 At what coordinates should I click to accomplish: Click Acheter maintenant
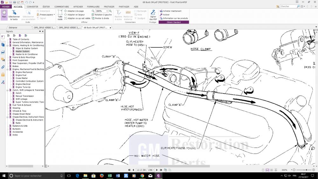click(x=172, y=11)
